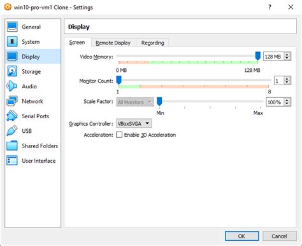This screenshot has width=302, height=246.
Task: Increase Video Memory with spinner up arrow
Action: (287, 55)
